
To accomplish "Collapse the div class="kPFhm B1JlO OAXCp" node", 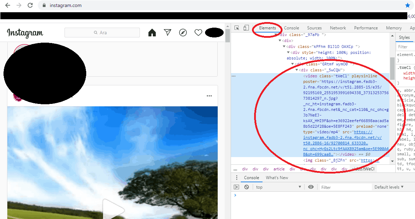I will coord(284,47).
